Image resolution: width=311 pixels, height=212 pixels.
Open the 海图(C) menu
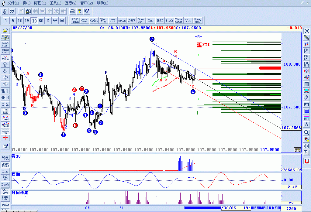[40, 3]
